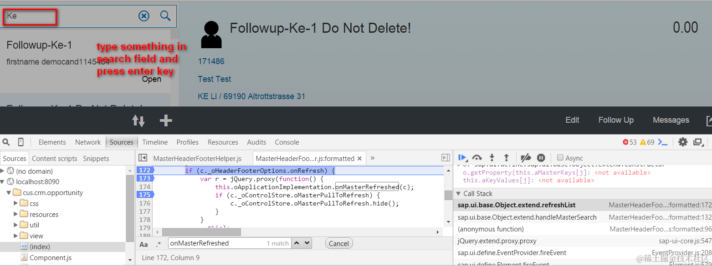712x266 pixels.
Task: Expand the view folder
Action: click(x=15, y=236)
